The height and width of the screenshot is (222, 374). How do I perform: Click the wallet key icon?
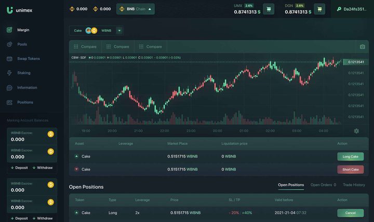pyautogui.click(x=339, y=9)
